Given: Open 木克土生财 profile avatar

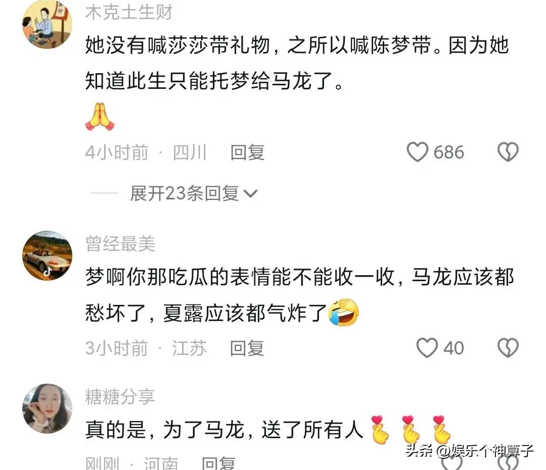Looking at the screenshot, I should point(48,24).
